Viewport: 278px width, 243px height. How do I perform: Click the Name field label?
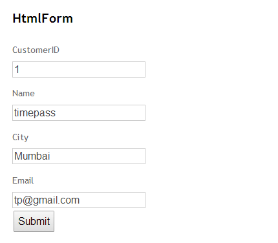(23, 94)
